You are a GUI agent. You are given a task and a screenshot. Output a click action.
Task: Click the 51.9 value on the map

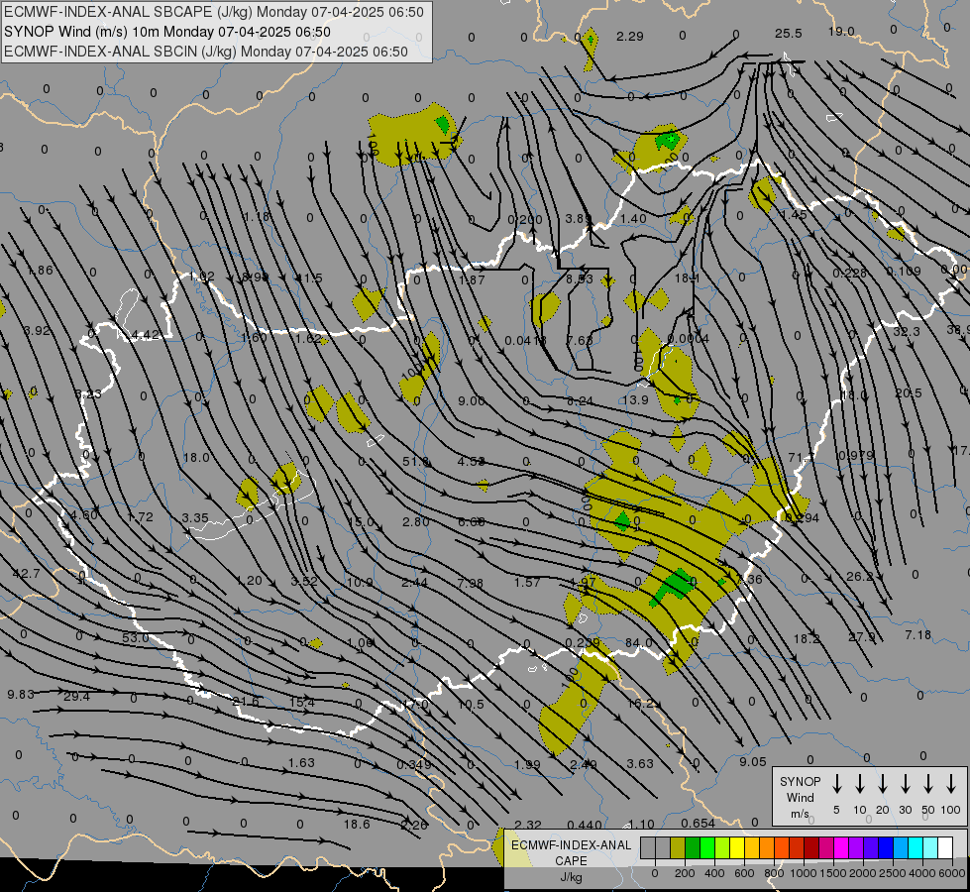[x=416, y=462]
